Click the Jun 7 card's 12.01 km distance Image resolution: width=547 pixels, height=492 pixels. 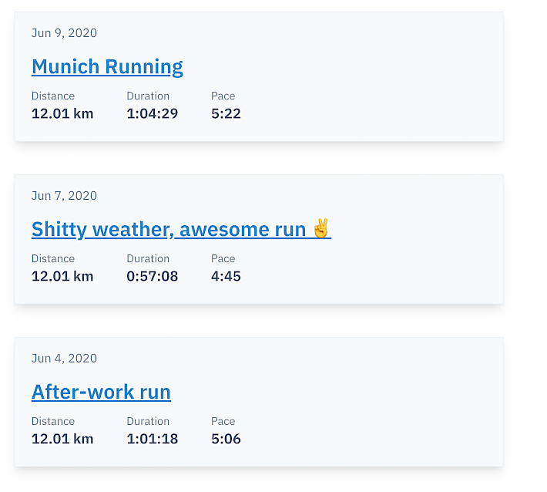[x=62, y=276]
